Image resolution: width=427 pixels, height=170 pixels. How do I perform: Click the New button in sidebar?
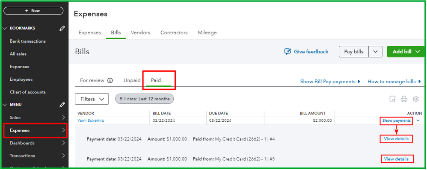[33, 11]
